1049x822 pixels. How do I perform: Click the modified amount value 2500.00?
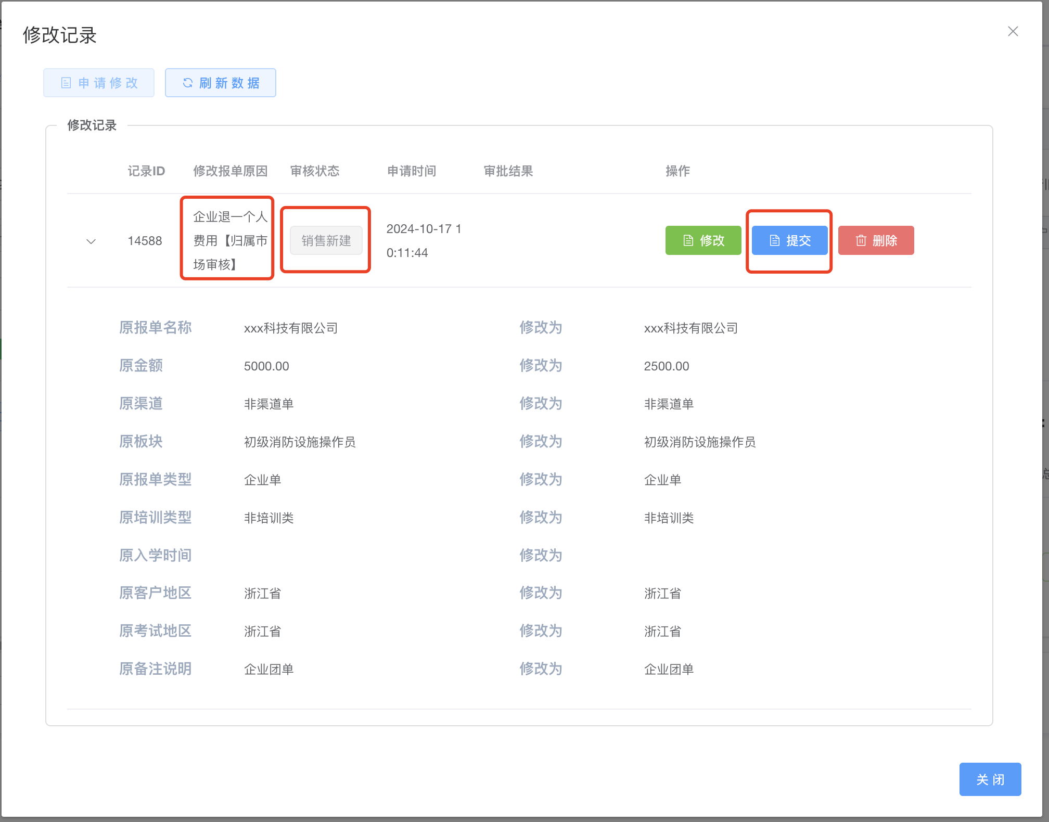(667, 366)
